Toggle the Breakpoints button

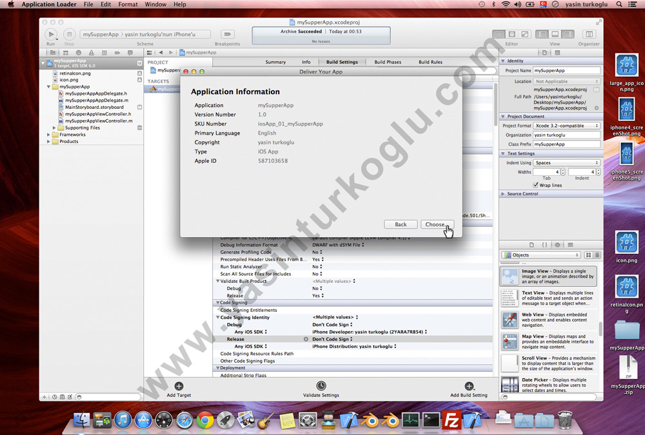(x=227, y=34)
